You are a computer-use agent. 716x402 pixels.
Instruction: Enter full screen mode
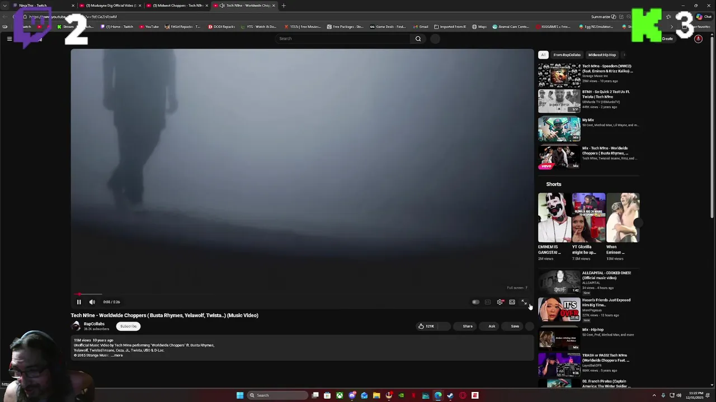[524, 302]
